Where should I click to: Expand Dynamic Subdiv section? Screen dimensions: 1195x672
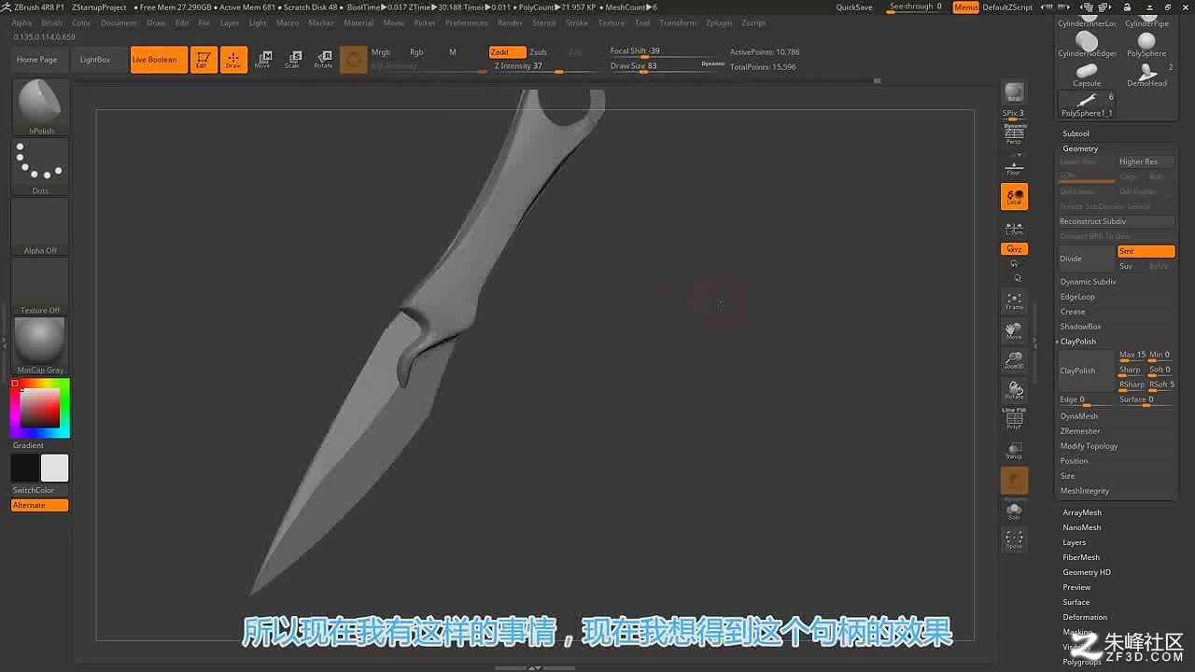click(x=1089, y=282)
